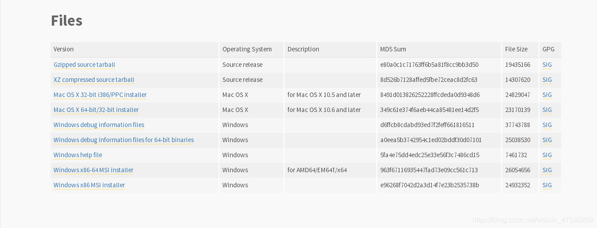Open SIG for Windows help file
The image size is (597, 228).
point(547,155)
